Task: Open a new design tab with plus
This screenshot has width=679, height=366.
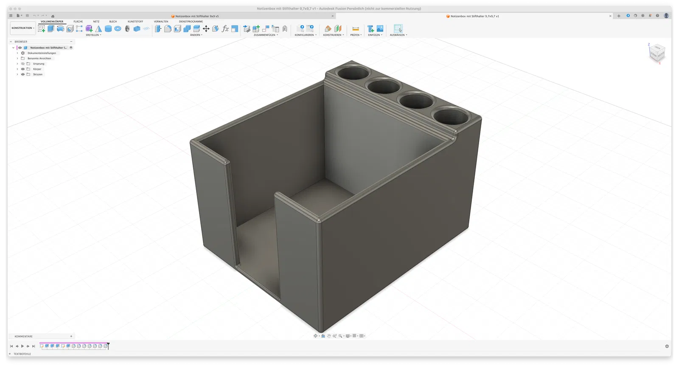Action: point(619,16)
